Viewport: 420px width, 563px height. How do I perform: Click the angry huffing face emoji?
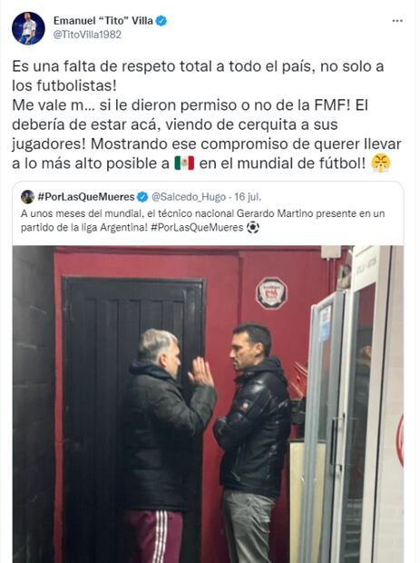381,163
